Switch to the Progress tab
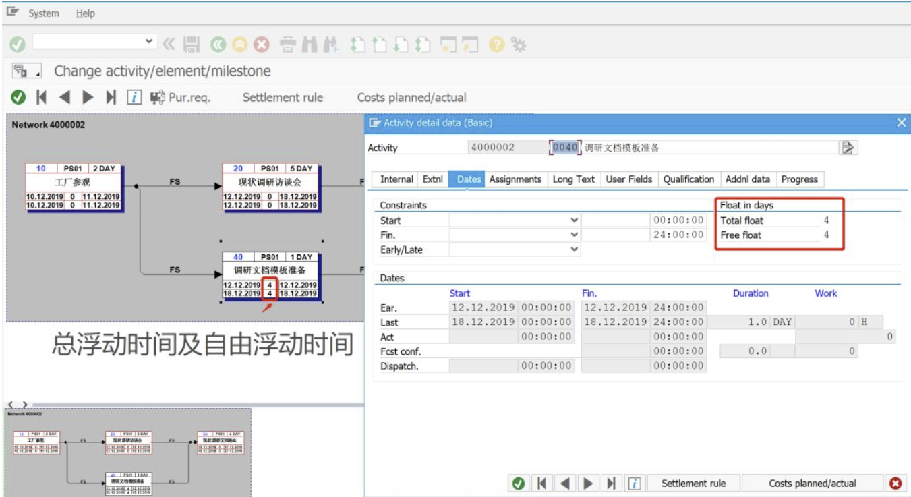 (799, 179)
